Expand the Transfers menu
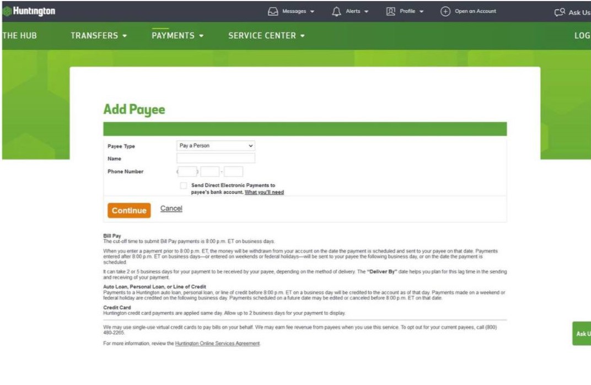 [99, 36]
